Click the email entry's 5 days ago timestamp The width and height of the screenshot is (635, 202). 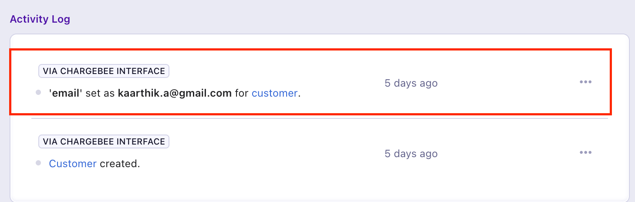[x=411, y=83]
